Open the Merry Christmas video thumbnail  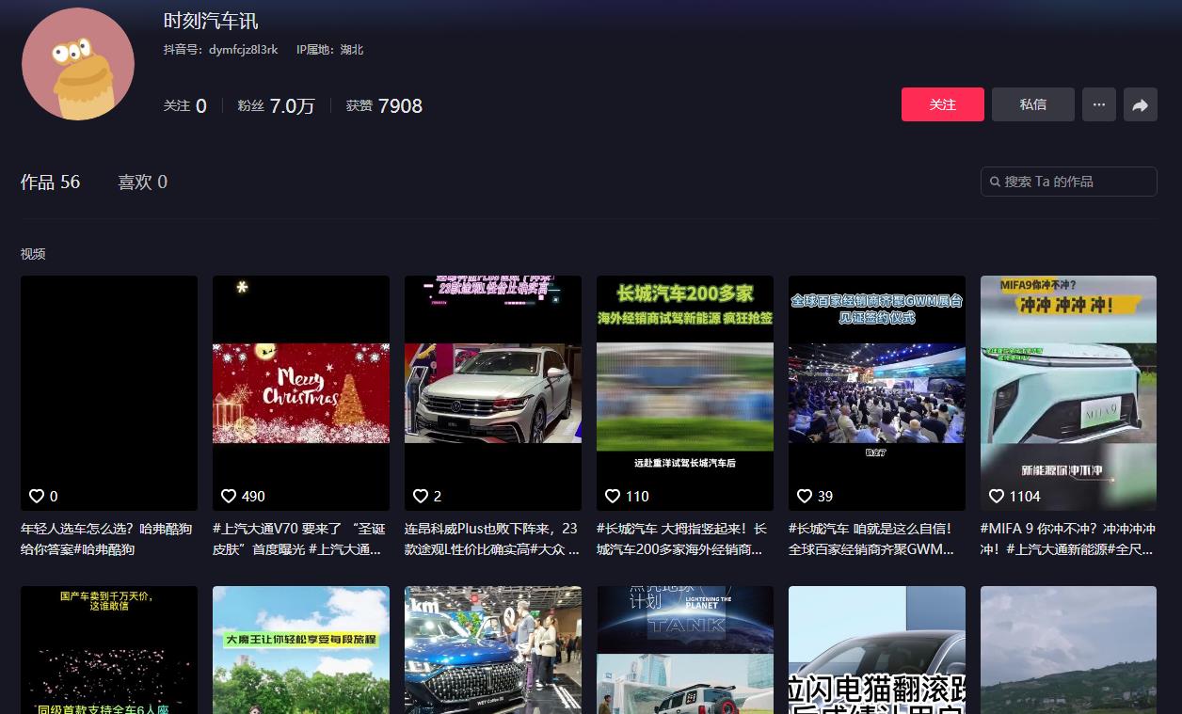pyautogui.click(x=301, y=393)
